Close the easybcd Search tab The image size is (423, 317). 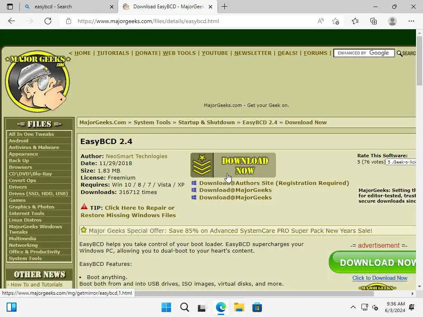[112, 7]
